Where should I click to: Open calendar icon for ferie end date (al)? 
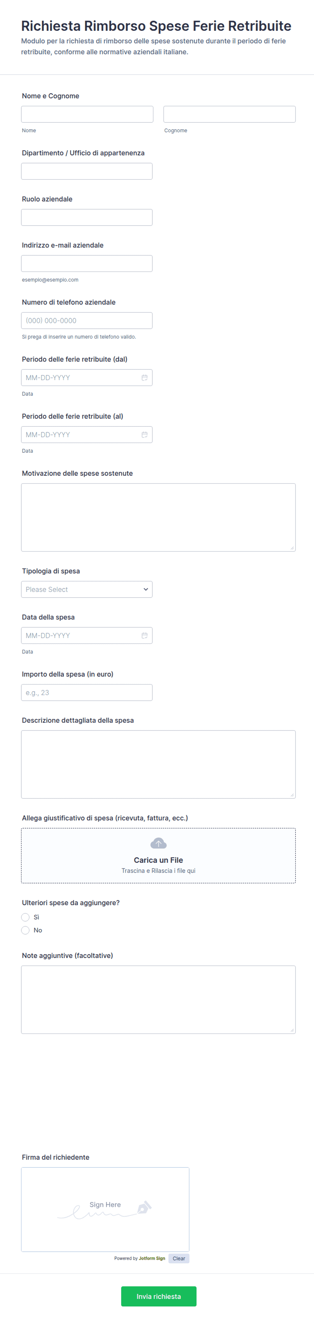145,435
